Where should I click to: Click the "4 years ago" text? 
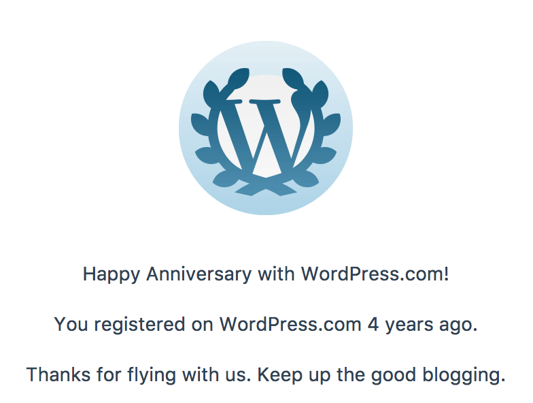click(x=422, y=325)
